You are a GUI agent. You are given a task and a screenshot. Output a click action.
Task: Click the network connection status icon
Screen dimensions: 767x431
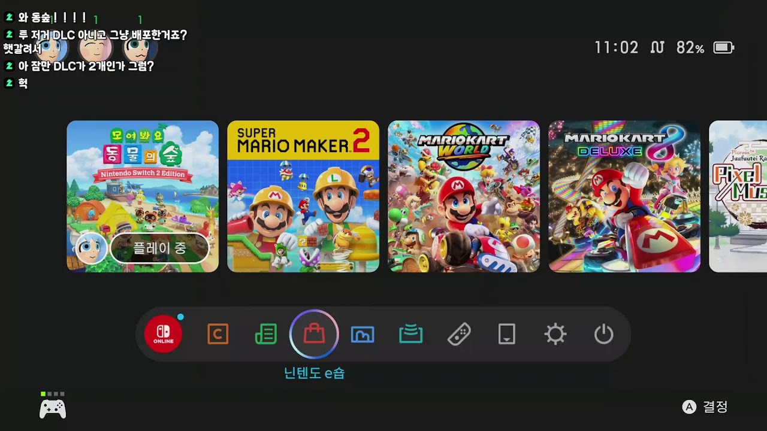coord(657,47)
